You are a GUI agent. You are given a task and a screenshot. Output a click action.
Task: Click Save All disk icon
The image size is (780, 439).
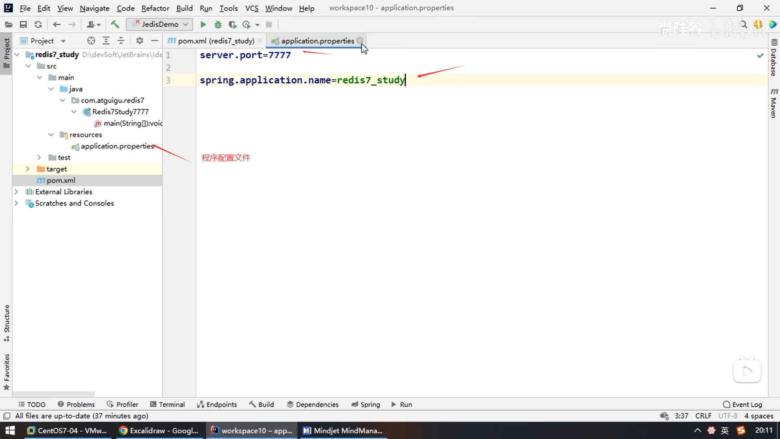pos(23,24)
